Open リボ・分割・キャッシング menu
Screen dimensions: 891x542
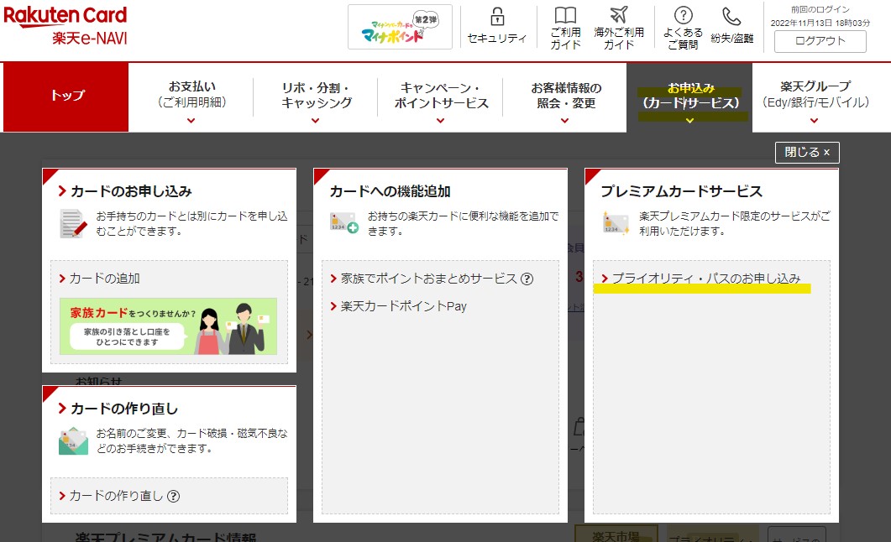(x=316, y=96)
